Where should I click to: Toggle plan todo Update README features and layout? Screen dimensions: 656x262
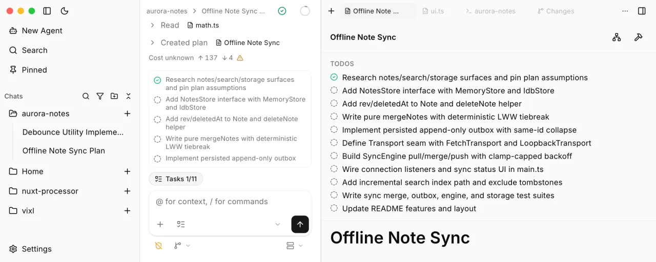[334, 208]
